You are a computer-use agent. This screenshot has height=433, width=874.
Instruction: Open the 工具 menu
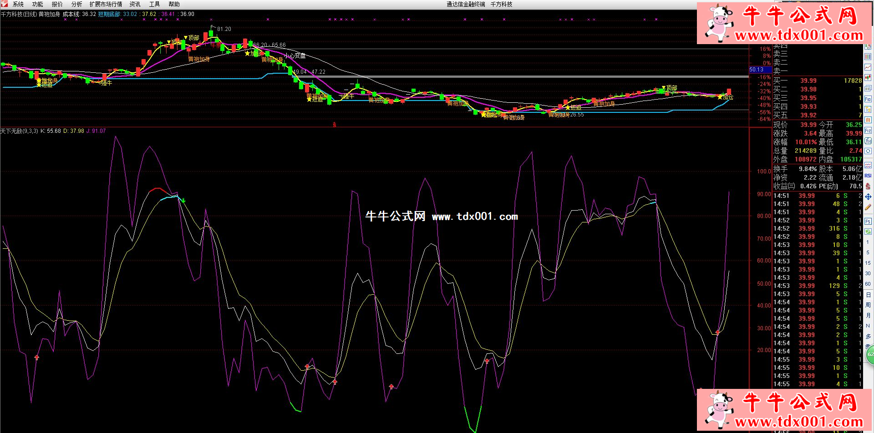tap(154, 4)
